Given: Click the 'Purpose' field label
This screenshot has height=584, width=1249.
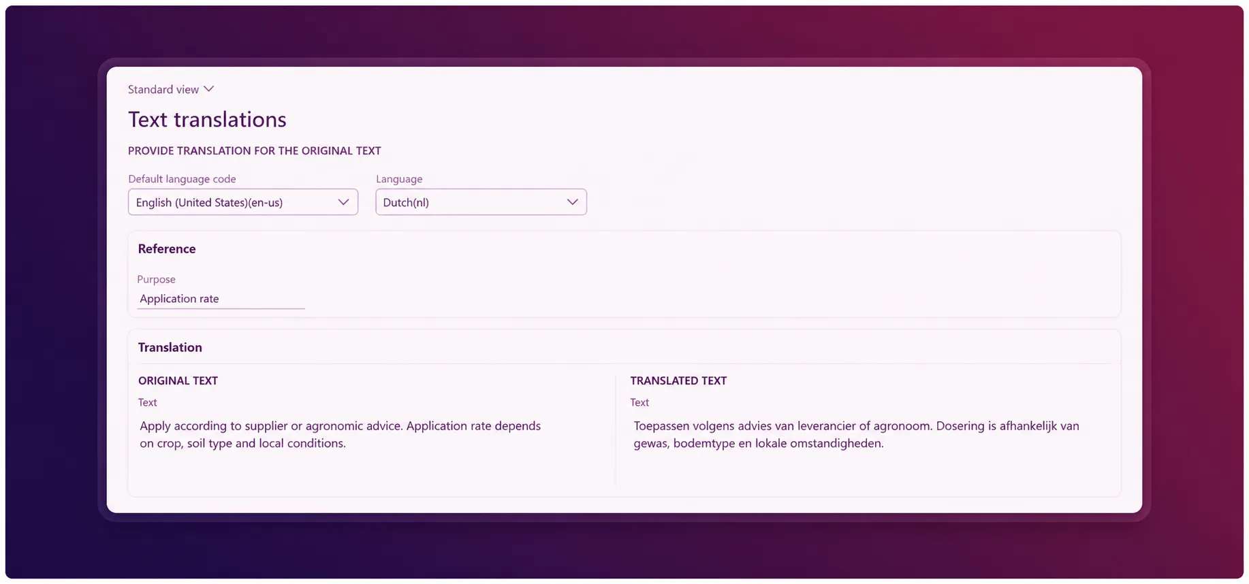Looking at the screenshot, I should [156, 279].
